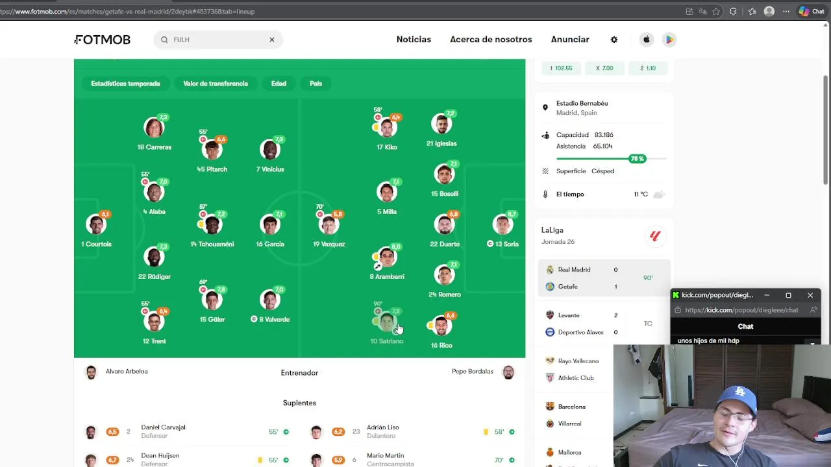This screenshot has height=467, width=831.
Task: Open the favorites list icon
Action: pos(752,11)
